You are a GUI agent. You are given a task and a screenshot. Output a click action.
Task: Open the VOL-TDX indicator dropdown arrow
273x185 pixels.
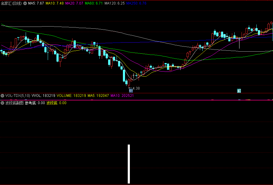click(2, 96)
